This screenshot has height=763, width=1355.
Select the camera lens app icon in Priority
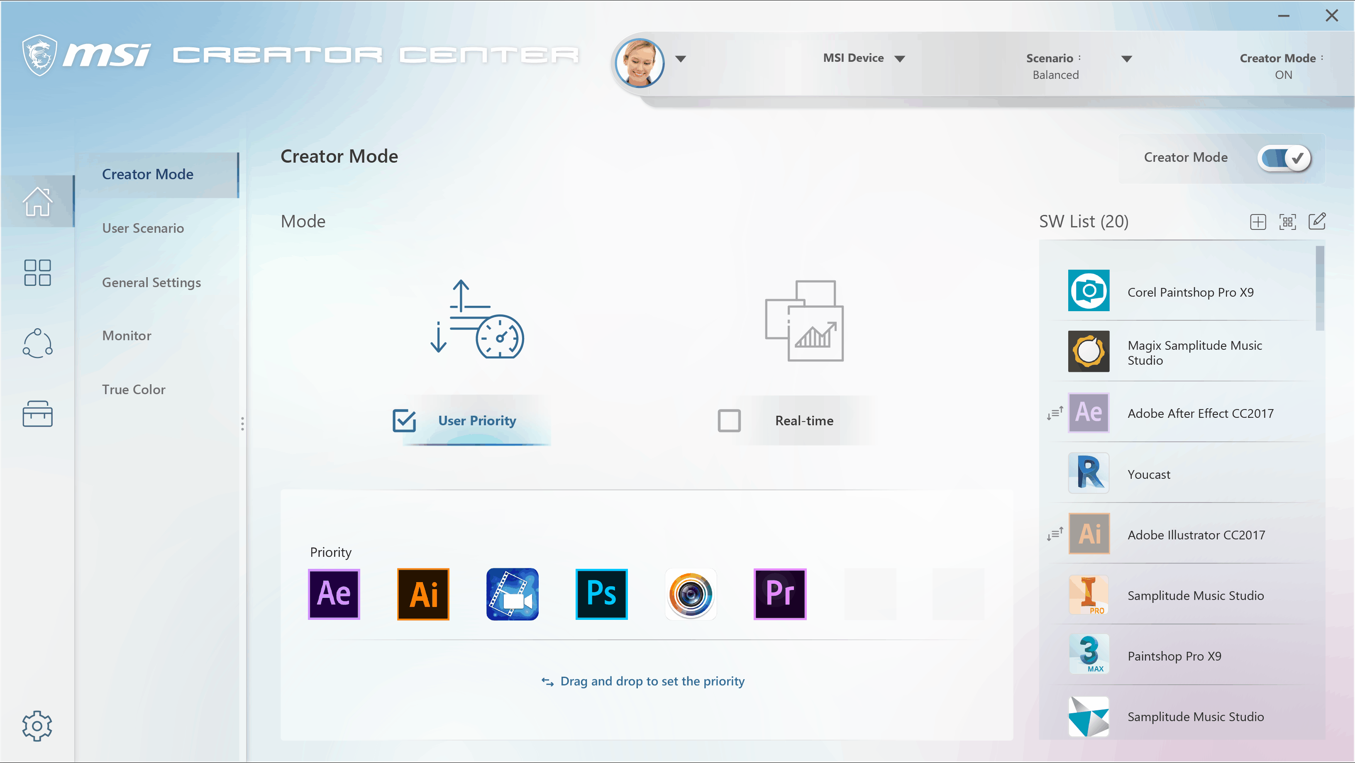[691, 594]
